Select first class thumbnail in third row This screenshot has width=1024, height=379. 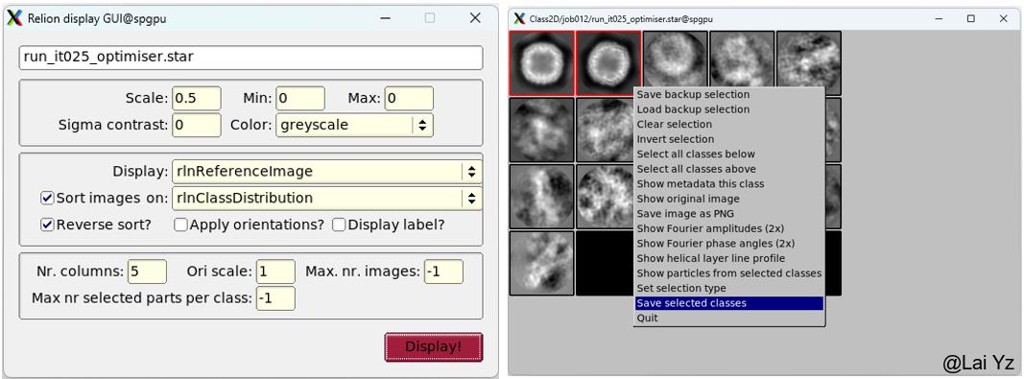[x=541, y=197]
